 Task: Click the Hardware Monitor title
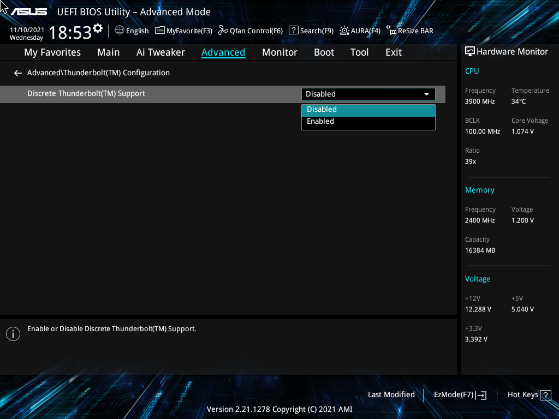tap(512, 52)
